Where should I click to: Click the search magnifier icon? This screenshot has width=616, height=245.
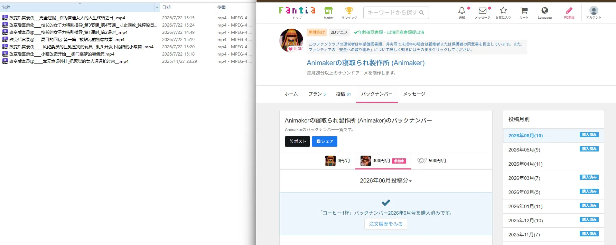coord(421,13)
